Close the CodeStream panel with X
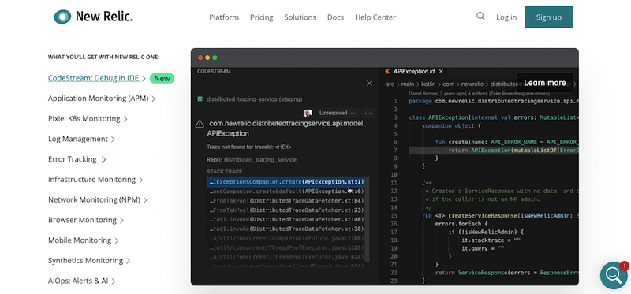The image size is (631, 294). [x=369, y=84]
